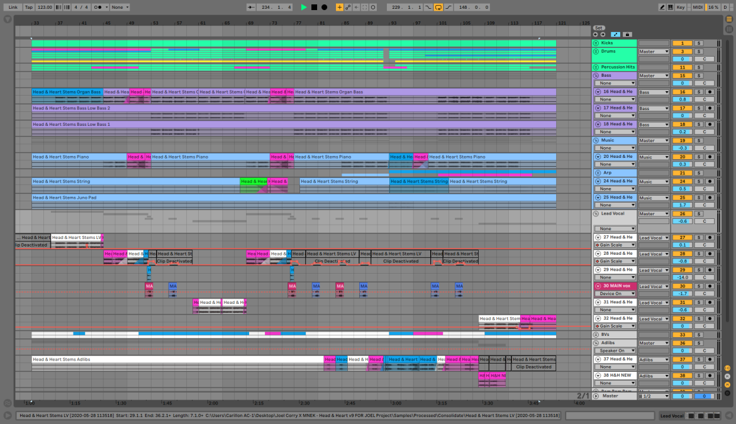
Task: Solo the Kicks track
Action: tap(698, 43)
